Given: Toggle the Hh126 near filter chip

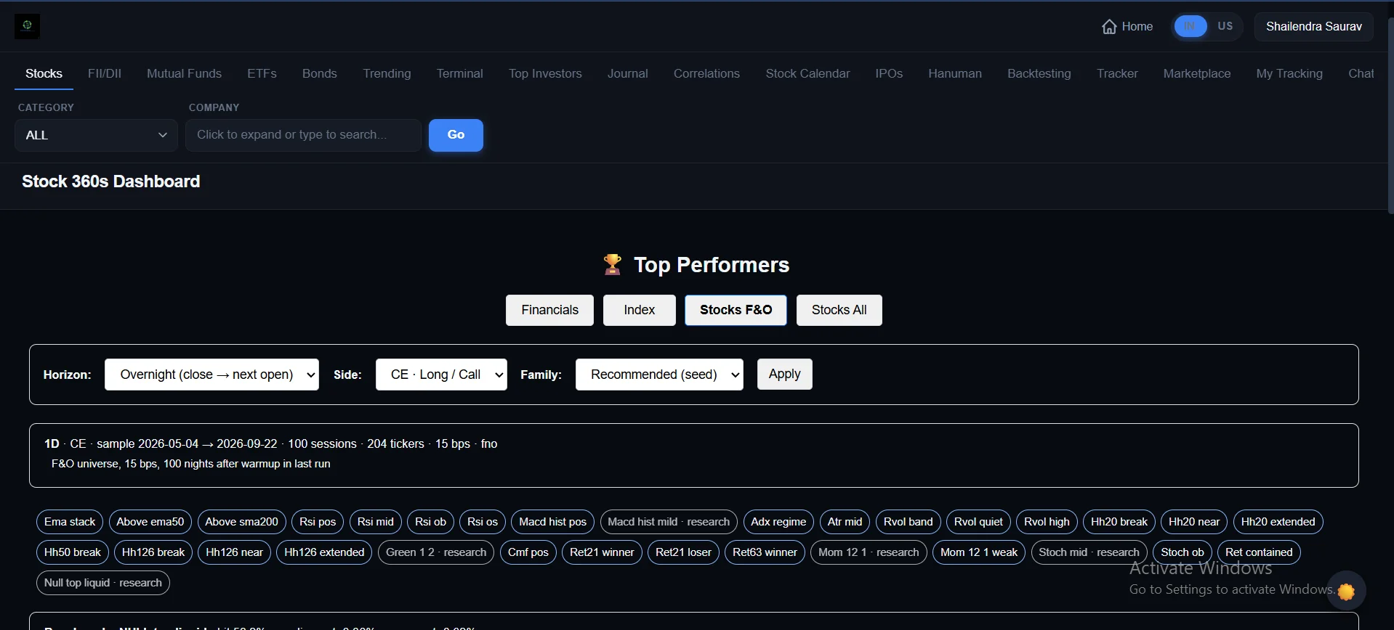Looking at the screenshot, I should click(234, 552).
